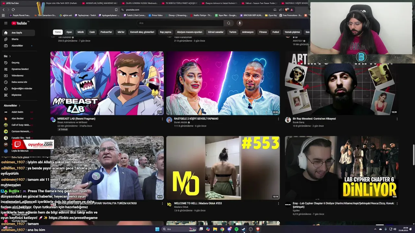Open Adult Swim subscription channel
The width and height of the screenshot is (415, 233).
click(18, 112)
